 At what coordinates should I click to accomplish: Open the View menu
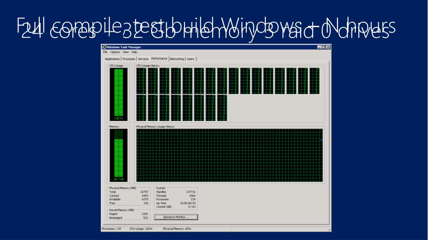click(x=126, y=52)
